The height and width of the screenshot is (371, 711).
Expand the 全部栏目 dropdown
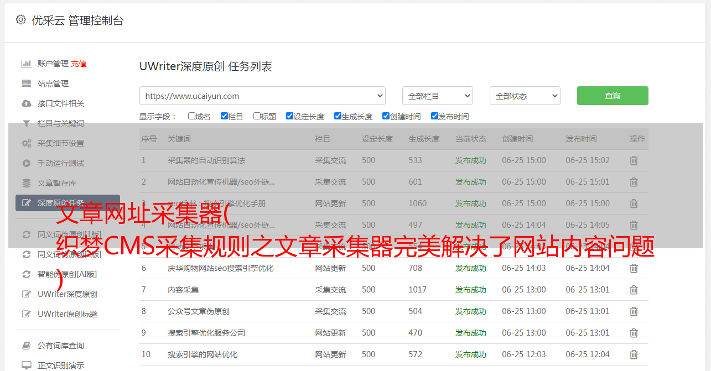tap(437, 96)
